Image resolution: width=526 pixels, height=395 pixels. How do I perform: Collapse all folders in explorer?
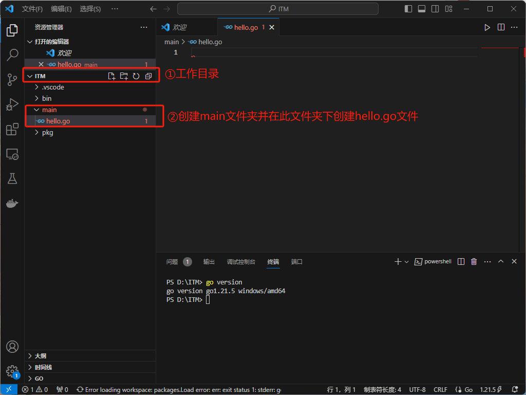(148, 76)
